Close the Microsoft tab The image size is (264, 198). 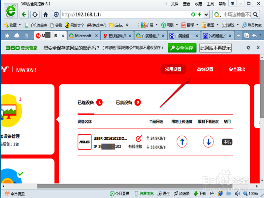[96, 36]
